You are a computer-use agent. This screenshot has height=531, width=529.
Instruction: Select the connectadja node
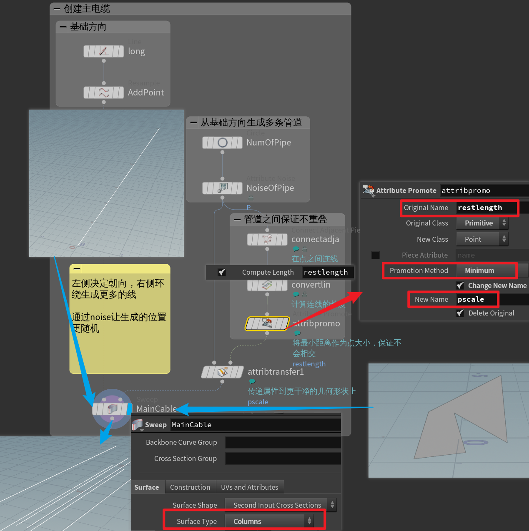click(267, 239)
